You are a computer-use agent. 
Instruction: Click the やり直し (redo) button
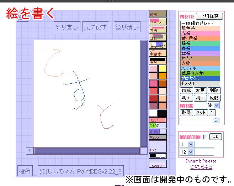(x=67, y=27)
